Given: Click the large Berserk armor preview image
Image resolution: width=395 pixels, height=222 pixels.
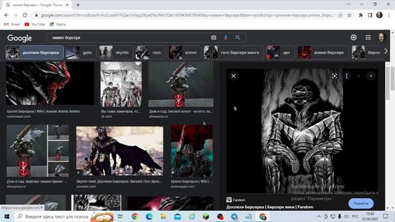Looking at the screenshot, I should tap(302, 131).
